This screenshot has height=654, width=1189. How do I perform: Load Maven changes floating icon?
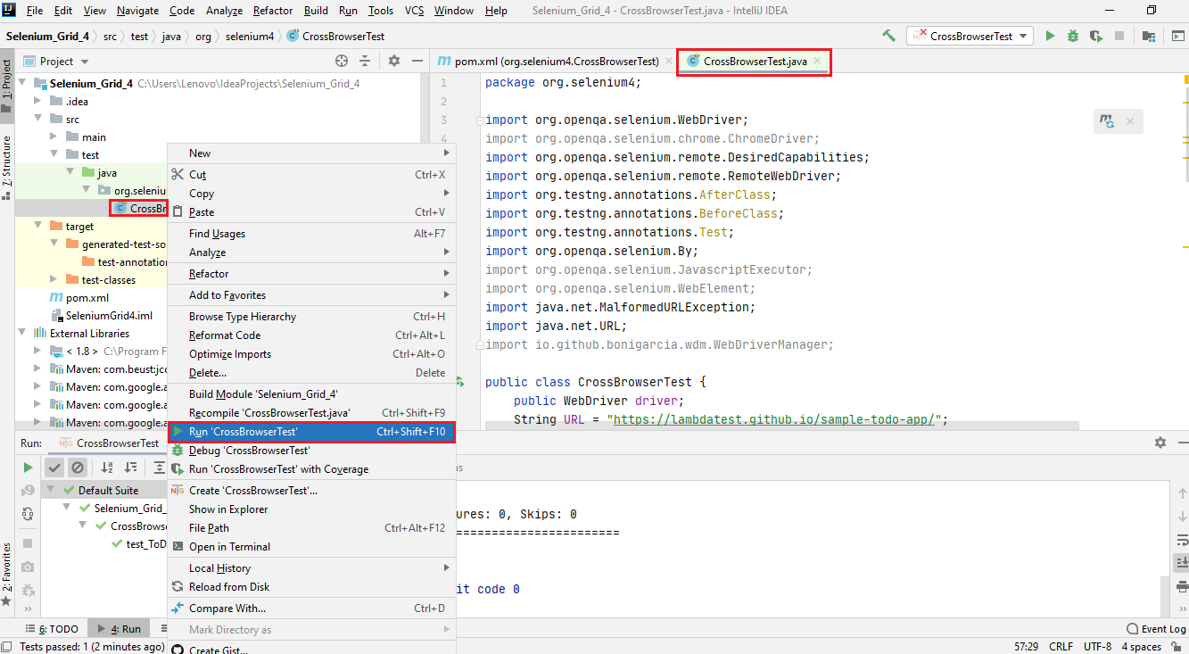point(1107,121)
